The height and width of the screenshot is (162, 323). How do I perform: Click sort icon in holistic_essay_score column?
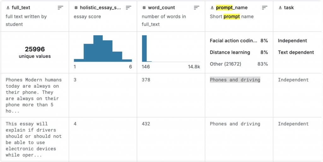pos(129,8)
